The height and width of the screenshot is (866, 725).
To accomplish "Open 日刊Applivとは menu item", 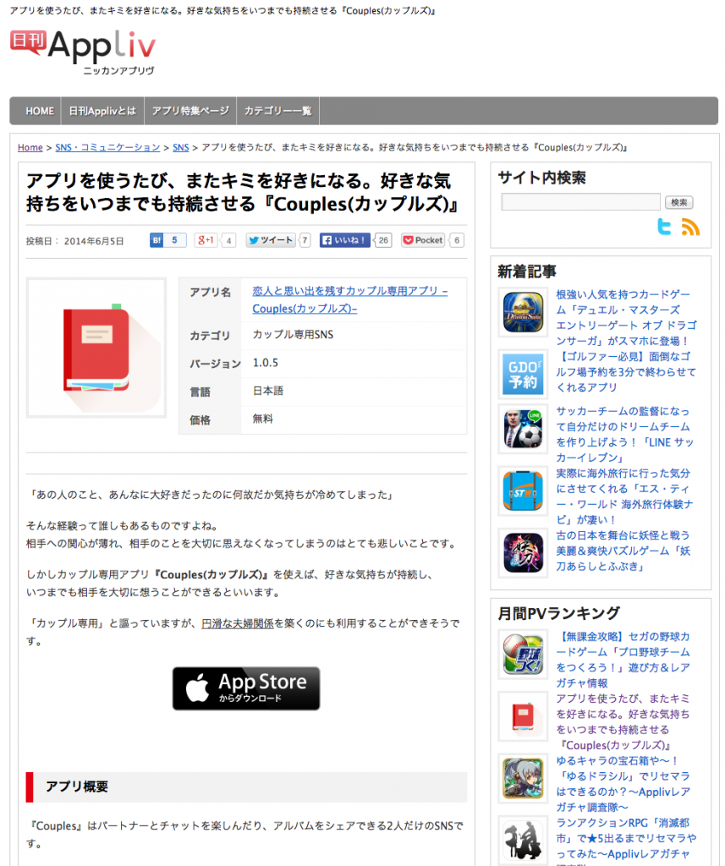I will [x=102, y=111].
